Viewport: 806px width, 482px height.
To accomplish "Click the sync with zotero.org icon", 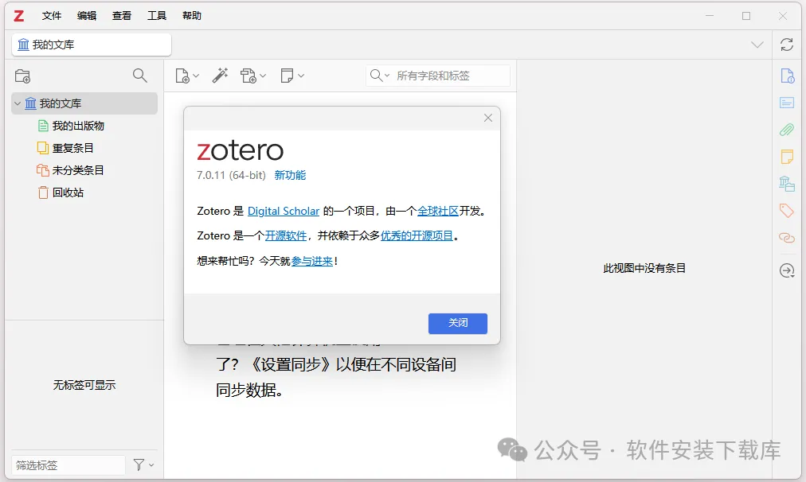I will [786, 45].
